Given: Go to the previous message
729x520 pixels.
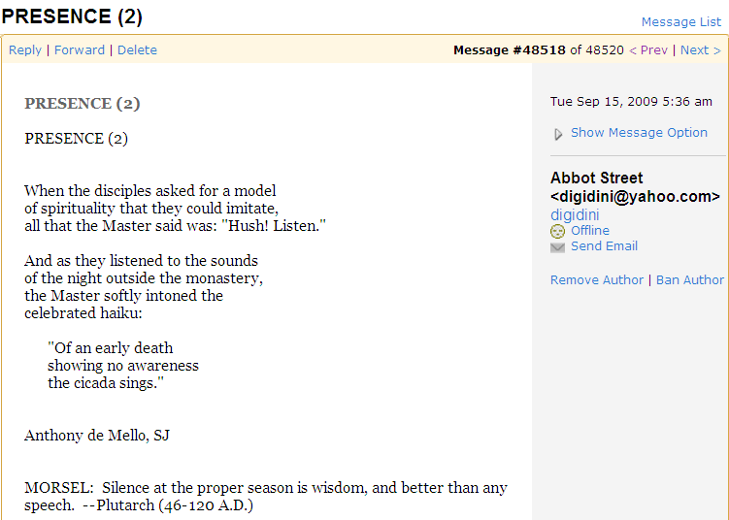Looking at the screenshot, I should [x=648, y=50].
